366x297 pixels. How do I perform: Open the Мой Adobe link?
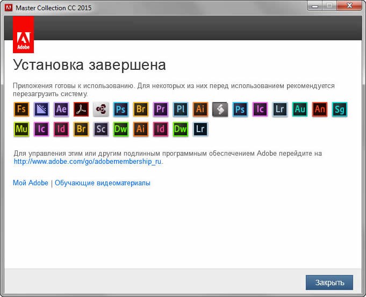point(31,183)
